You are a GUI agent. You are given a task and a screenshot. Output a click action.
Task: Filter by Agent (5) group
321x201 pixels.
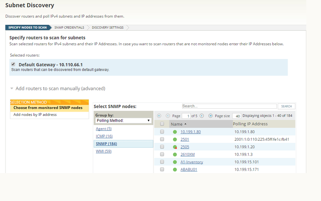click(x=103, y=129)
